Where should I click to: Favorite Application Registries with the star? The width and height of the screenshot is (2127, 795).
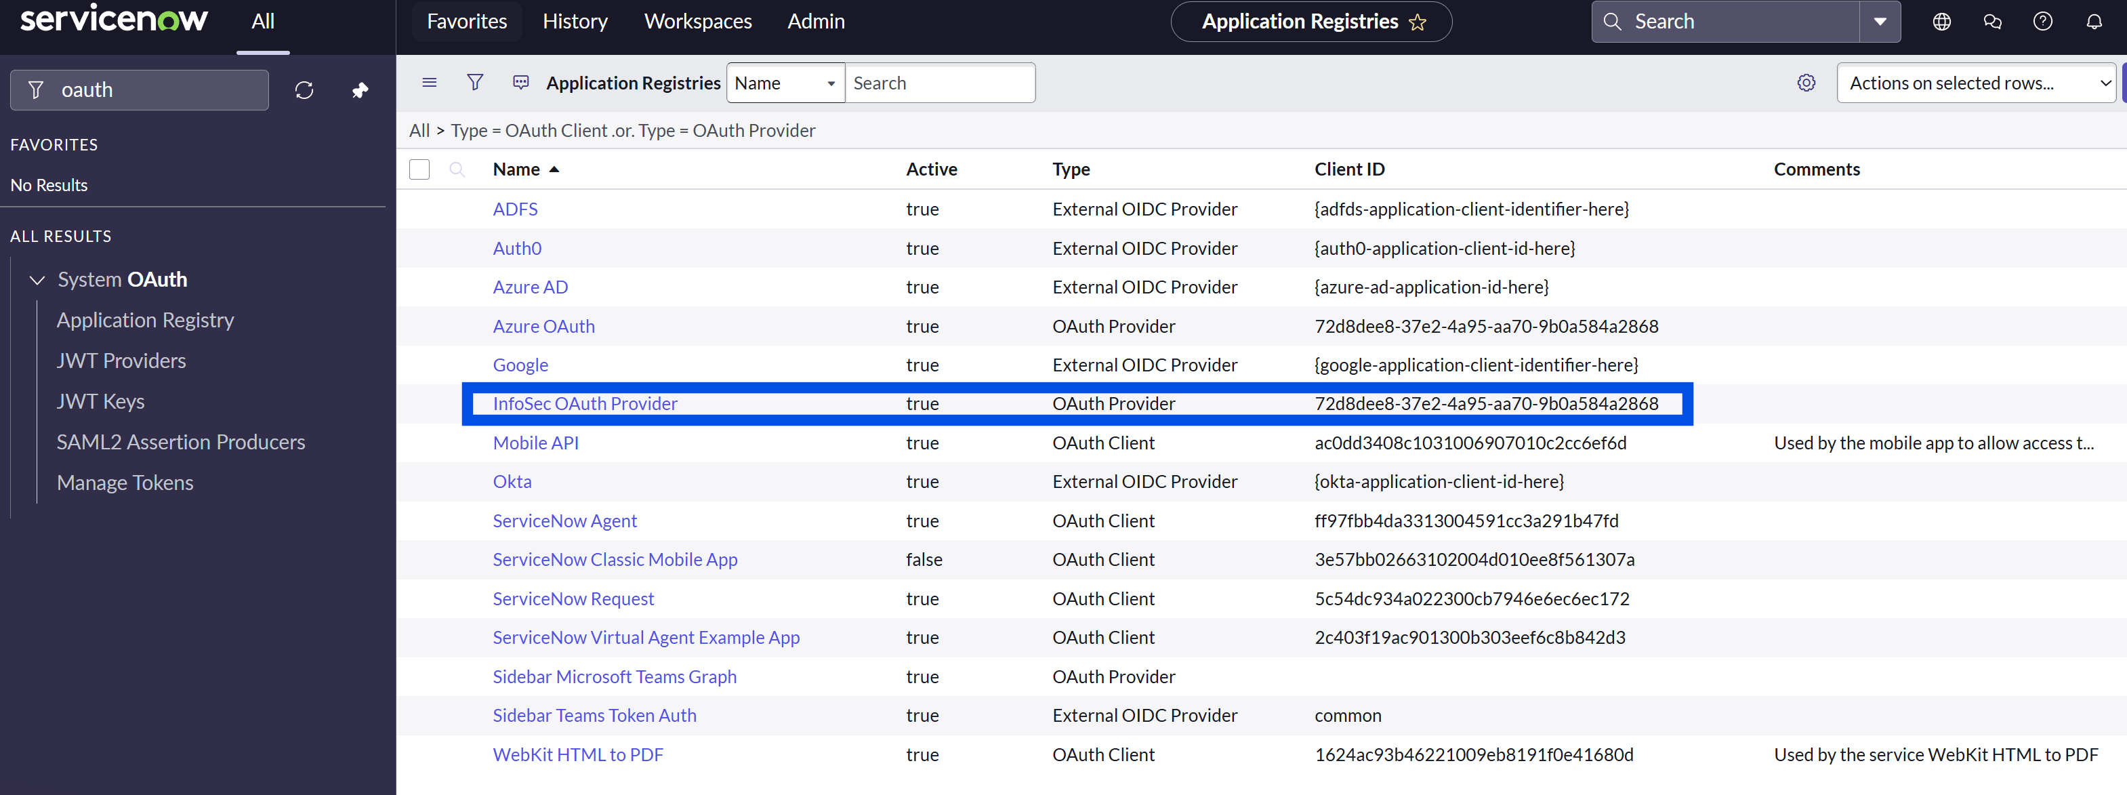tap(1417, 22)
